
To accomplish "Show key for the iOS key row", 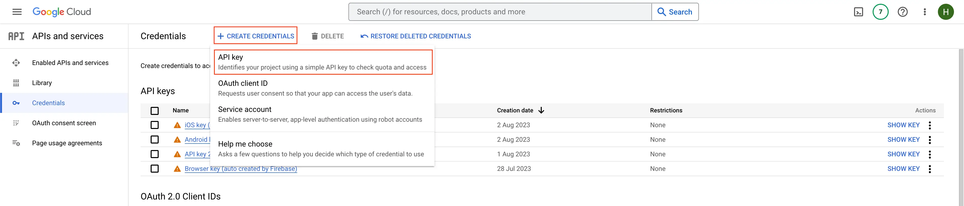I will [903, 125].
